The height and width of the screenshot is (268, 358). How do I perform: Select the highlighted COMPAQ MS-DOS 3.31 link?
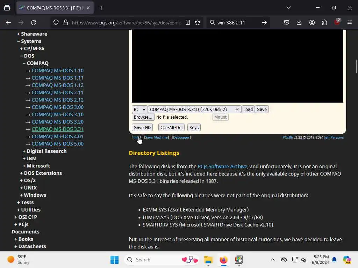(x=58, y=129)
